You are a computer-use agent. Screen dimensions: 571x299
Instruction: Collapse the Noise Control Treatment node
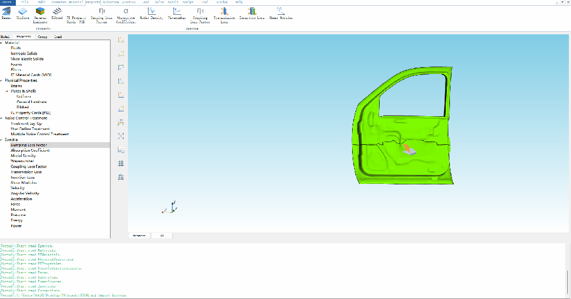coord(2,118)
